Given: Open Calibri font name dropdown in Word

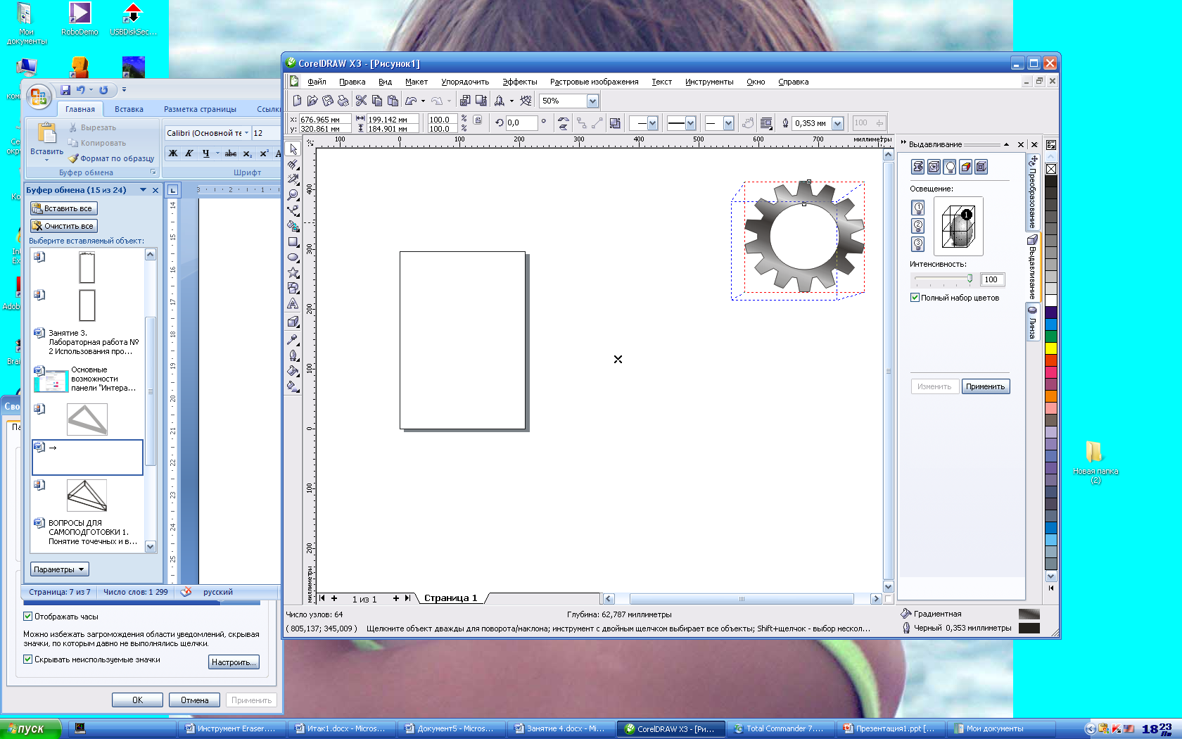Looking at the screenshot, I should [x=246, y=133].
